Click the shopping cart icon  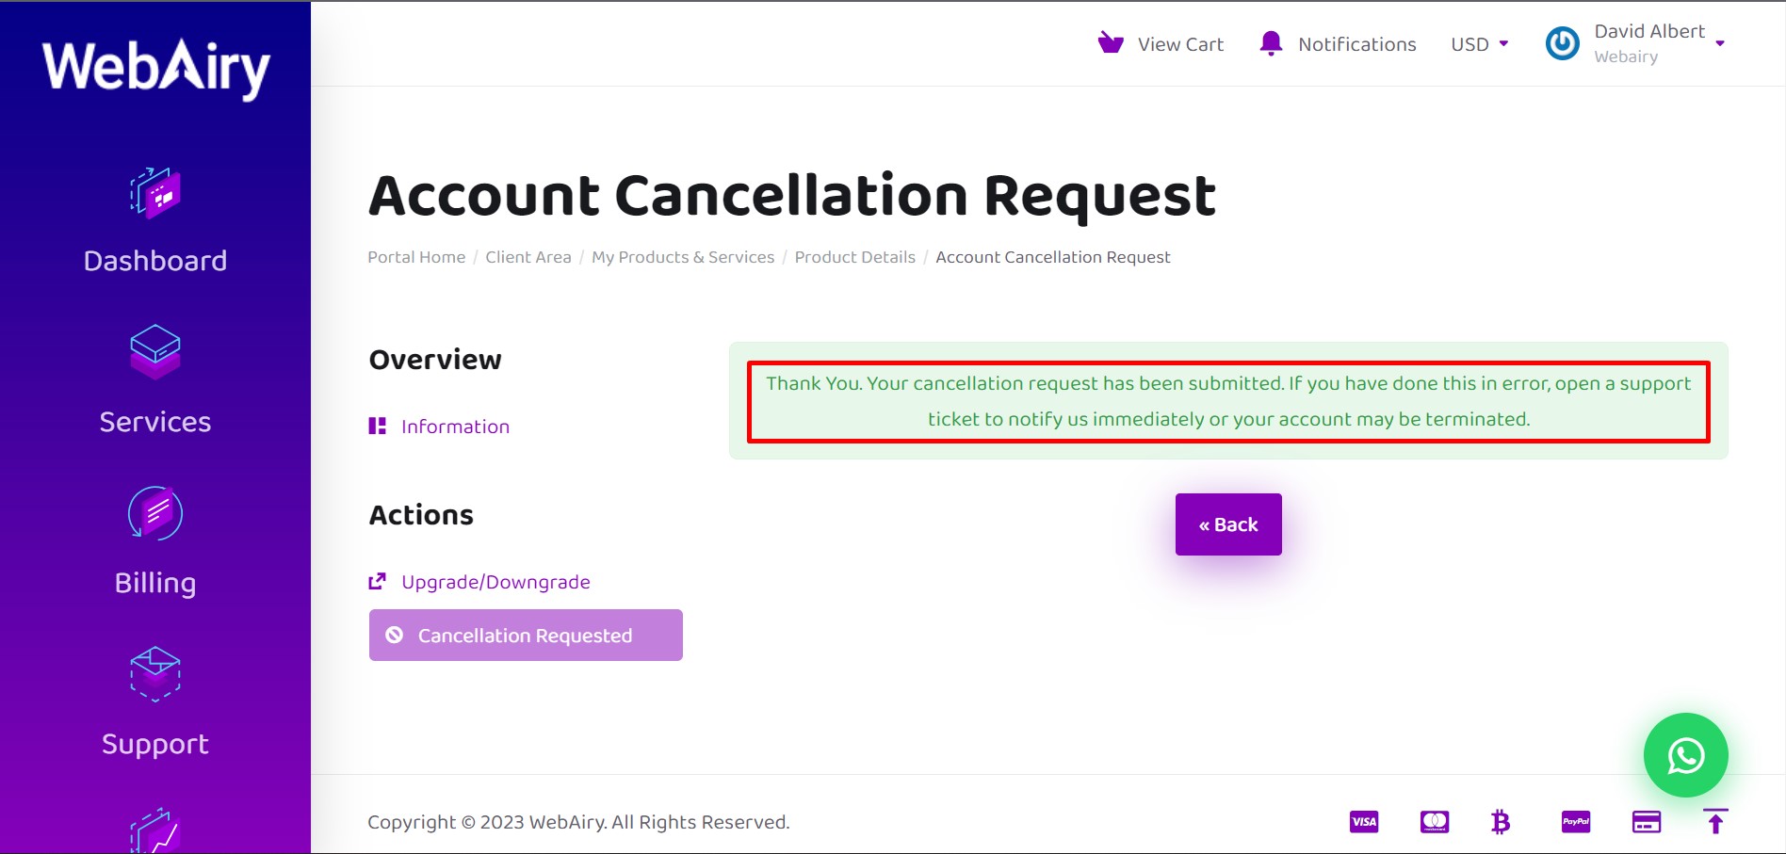[1111, 43]
